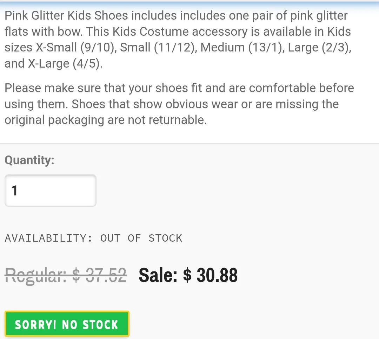379x339 pixels.
Task: Click the Quantity label
Action: 29,160
